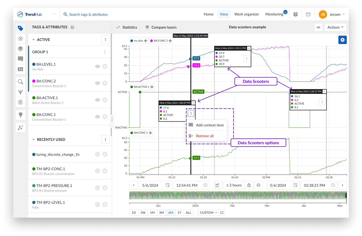Viewport: 362px width, 236px height.
Task: Switch to the Work organizer tab
Action: coord(247,14)
